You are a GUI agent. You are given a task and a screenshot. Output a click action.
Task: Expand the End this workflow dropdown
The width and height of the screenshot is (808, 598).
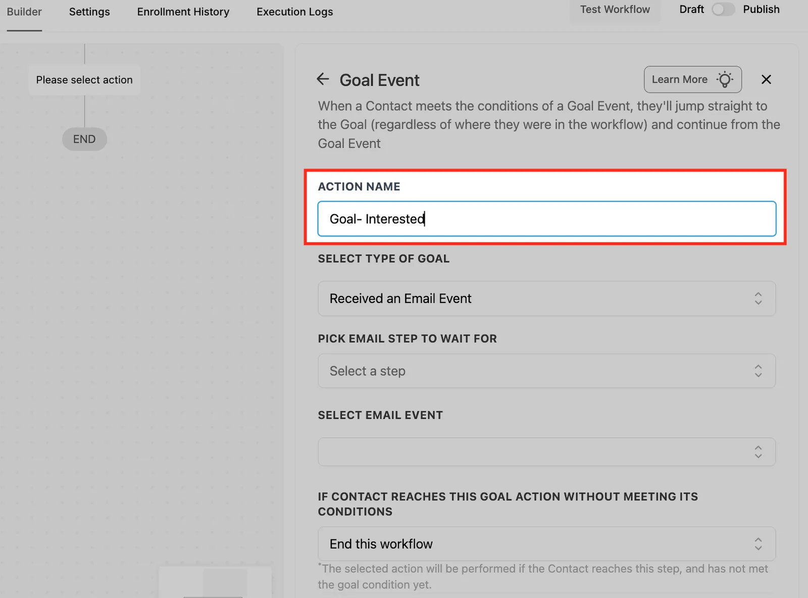[x=546, y=544]
